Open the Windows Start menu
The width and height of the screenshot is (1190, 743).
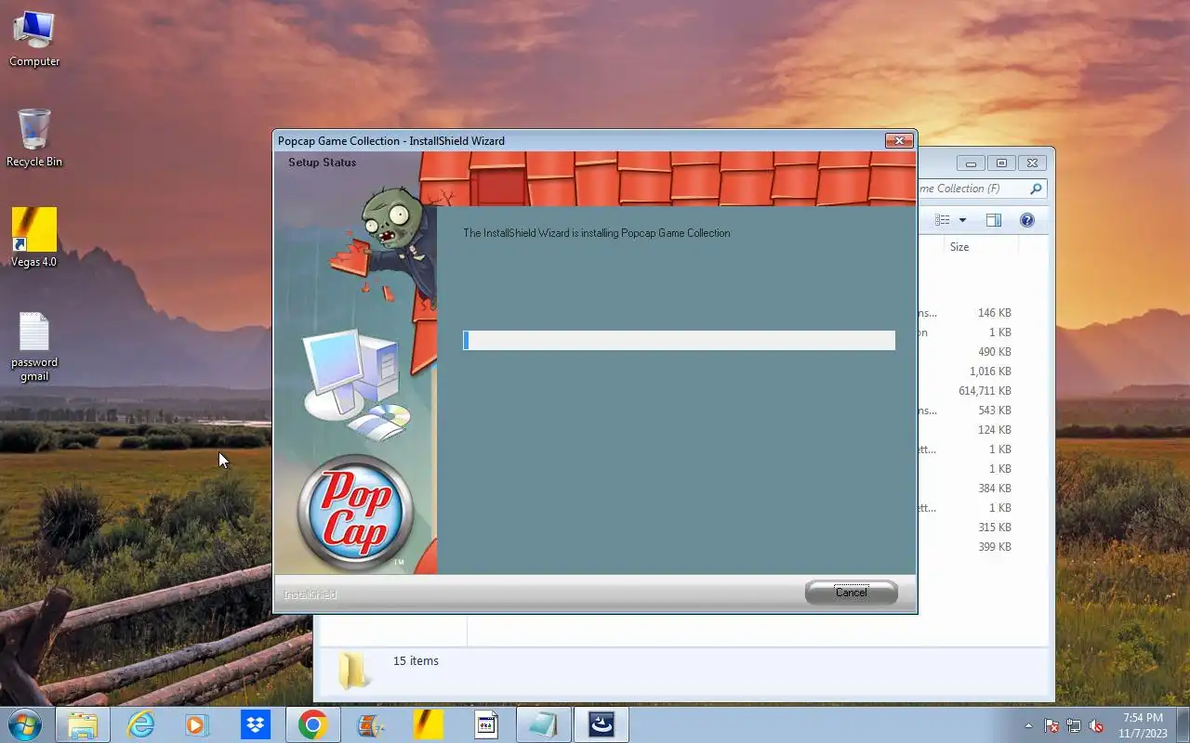25,724
